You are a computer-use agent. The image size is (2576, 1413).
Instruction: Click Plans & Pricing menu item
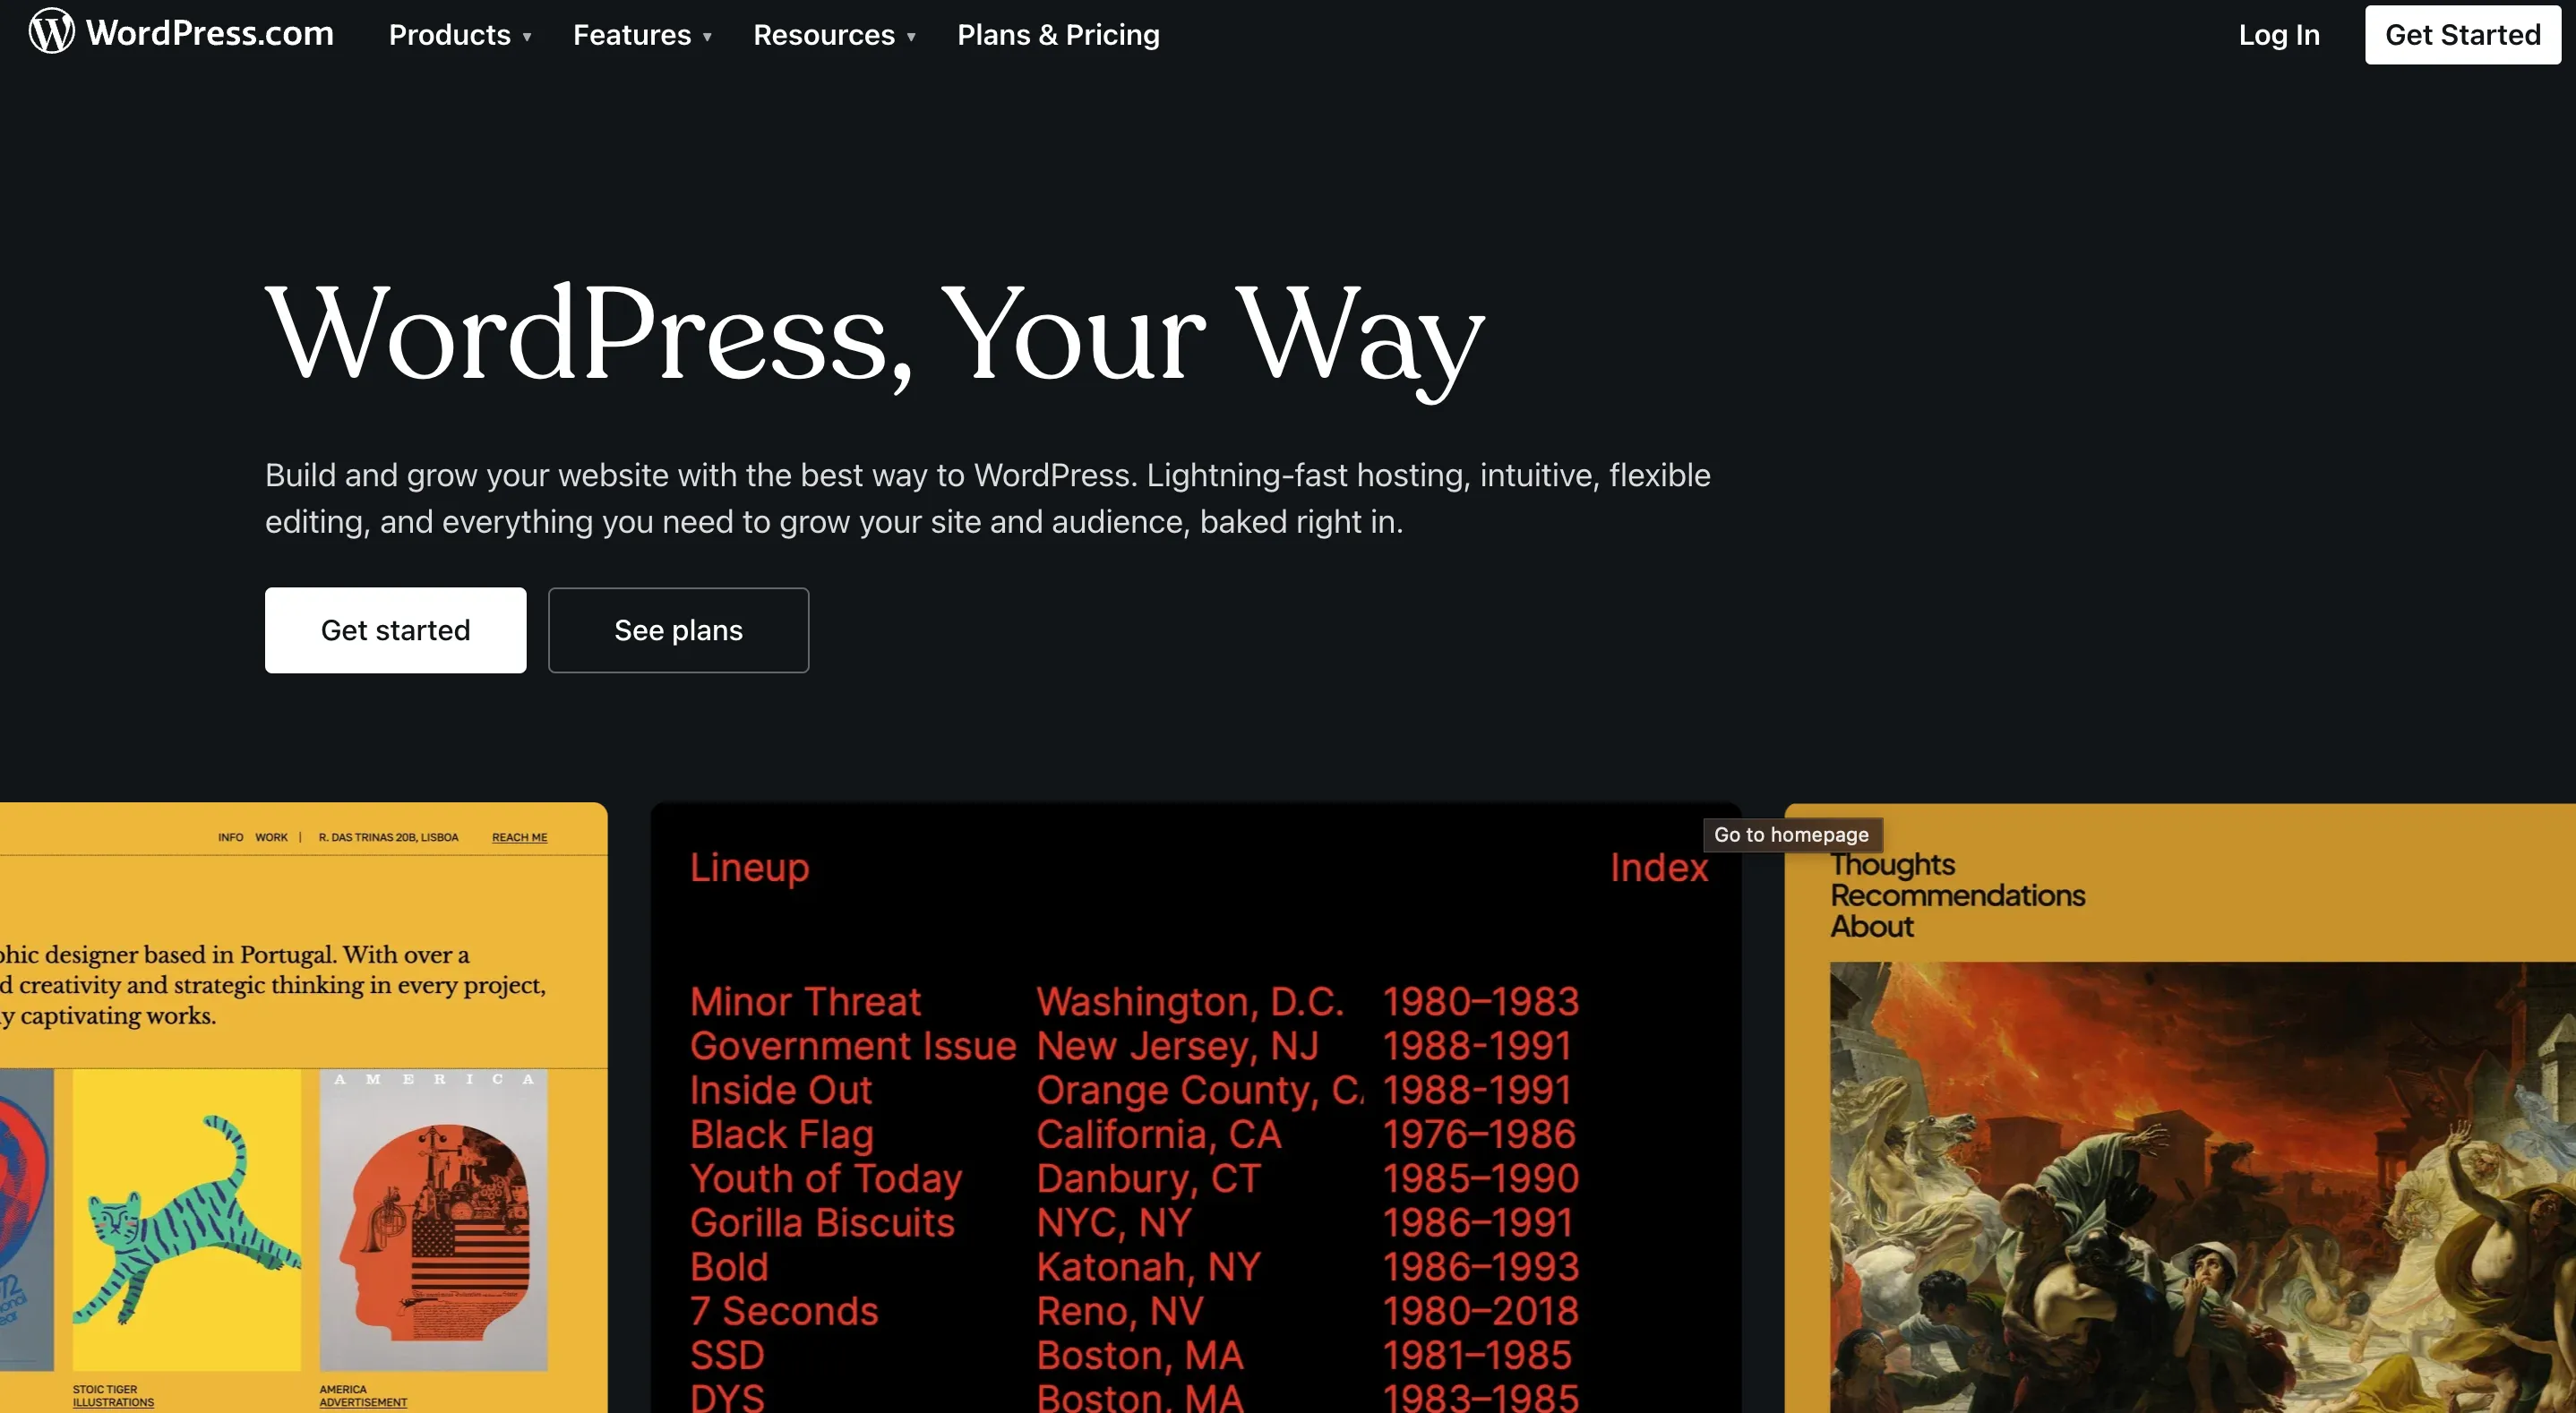(1058, 35)
